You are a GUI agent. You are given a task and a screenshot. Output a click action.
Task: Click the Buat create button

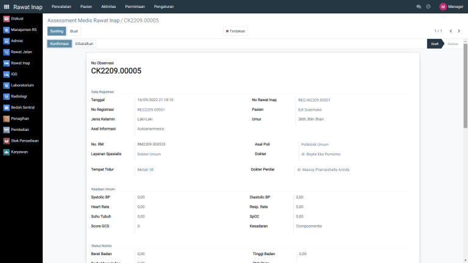74,31
